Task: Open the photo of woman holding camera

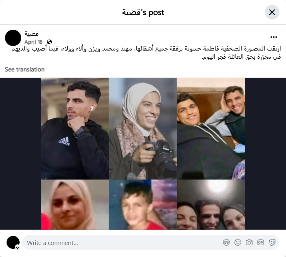Action: point(143,128)
